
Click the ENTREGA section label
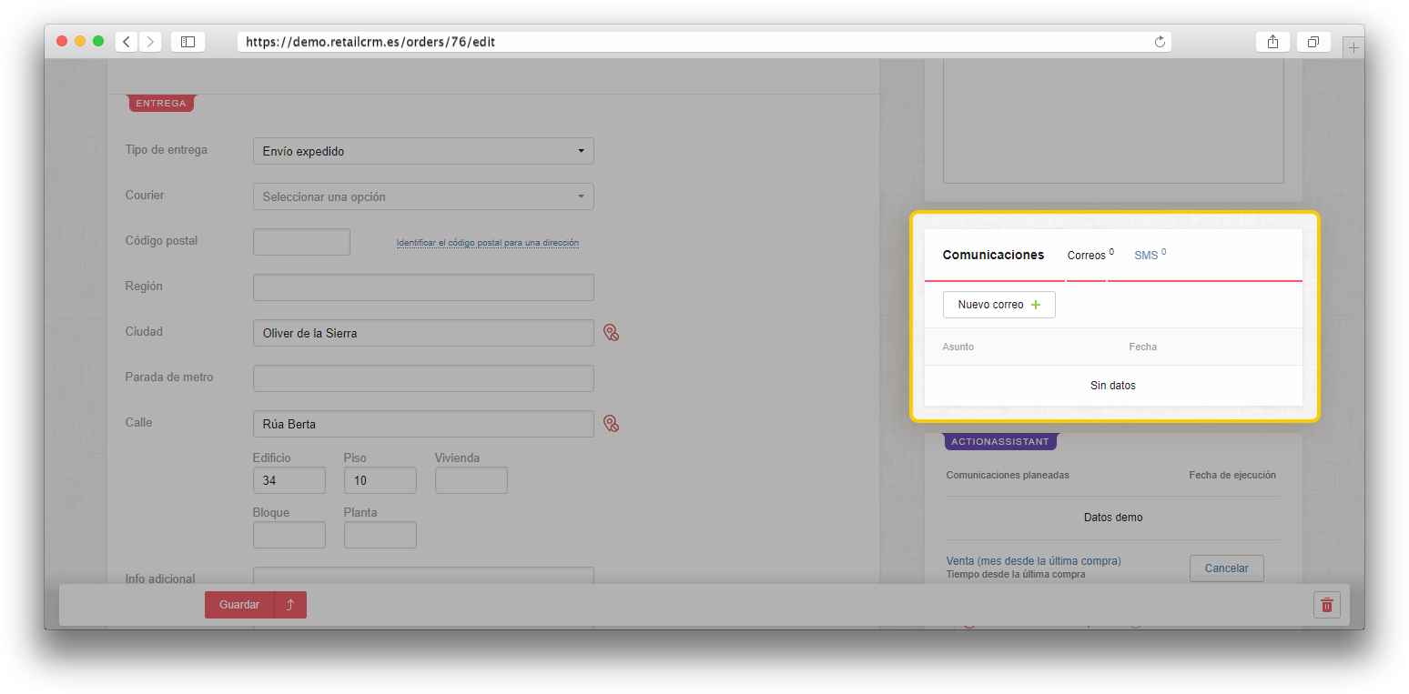point(161,104)
